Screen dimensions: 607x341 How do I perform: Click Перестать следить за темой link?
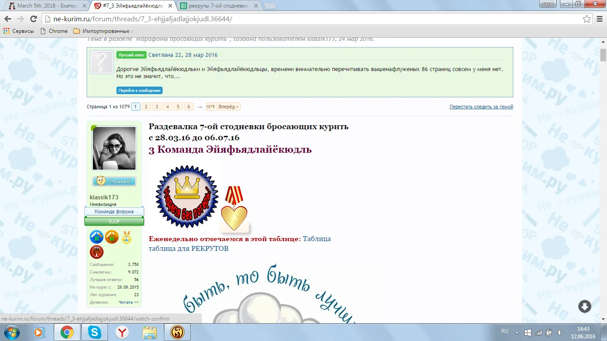[481, 107]
